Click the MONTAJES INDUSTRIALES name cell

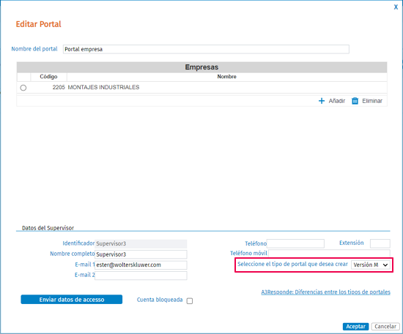103,88
